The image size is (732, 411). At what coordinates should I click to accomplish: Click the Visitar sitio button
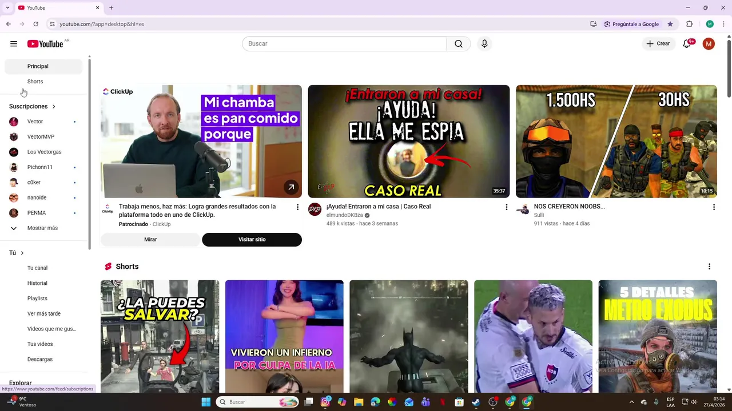[x=252, y=240]
